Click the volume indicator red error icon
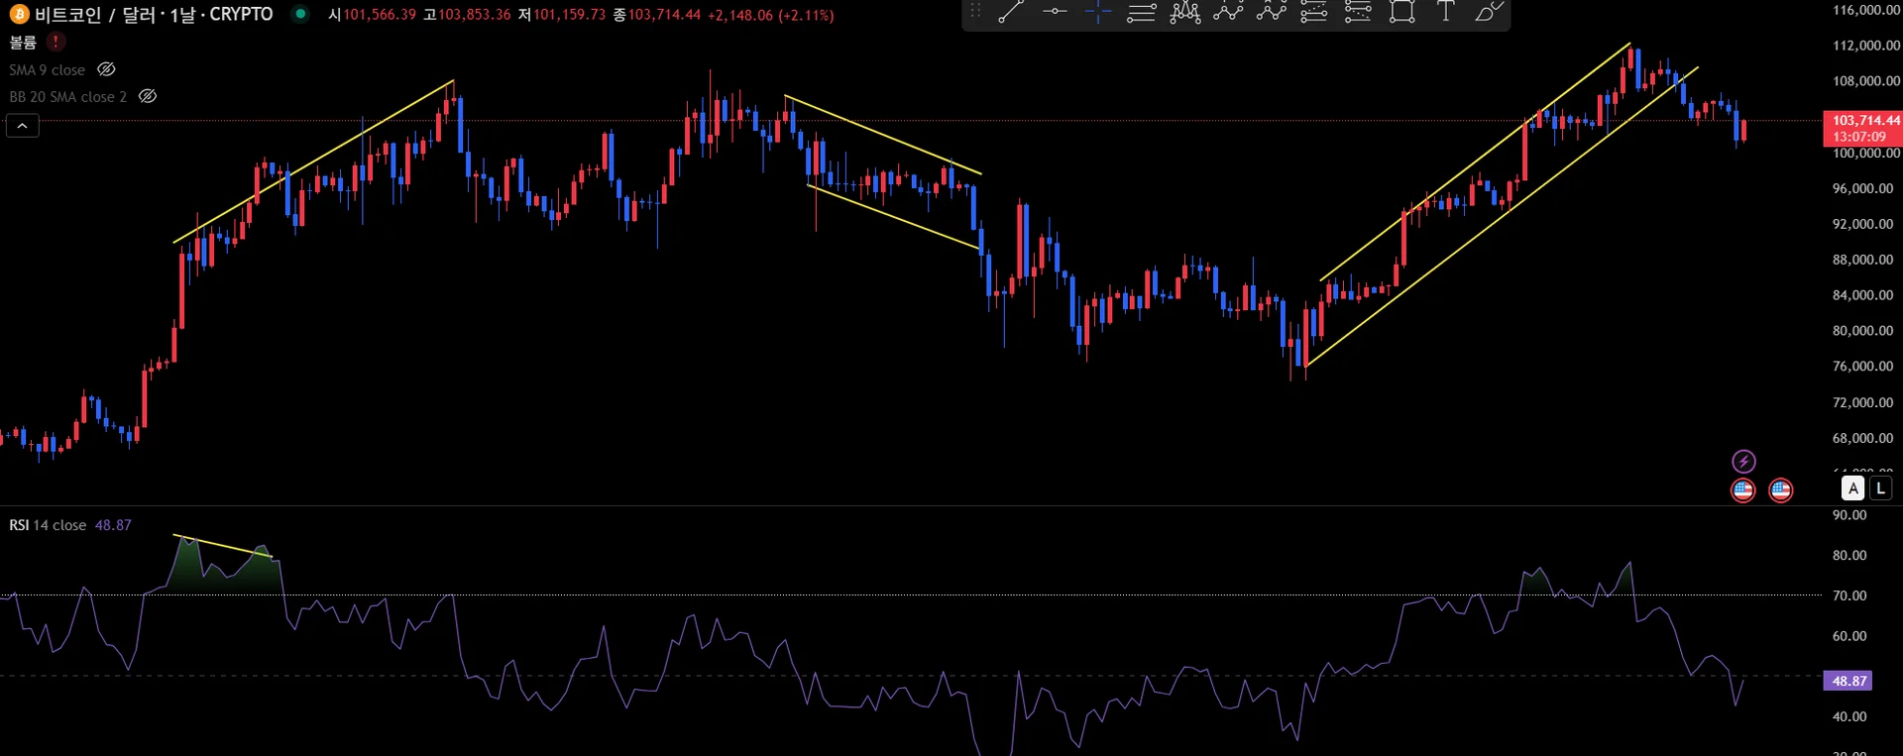This screenshot has height=756, width=1903. click(x=56, y=42)
